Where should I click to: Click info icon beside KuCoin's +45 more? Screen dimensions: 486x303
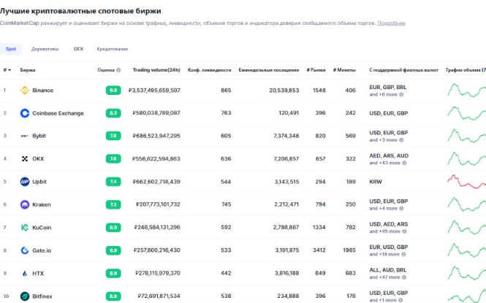(404, 231)
